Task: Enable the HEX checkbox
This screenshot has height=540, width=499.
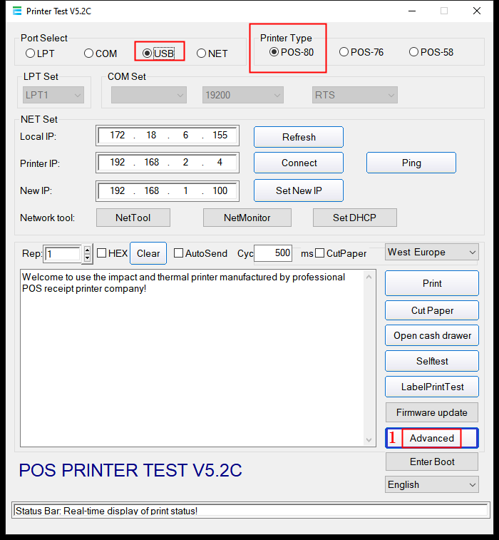Action: (102, 253)
